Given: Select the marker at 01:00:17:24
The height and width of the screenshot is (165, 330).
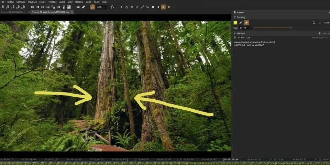Looking at the screenshot, I should [x=282, y=37].
